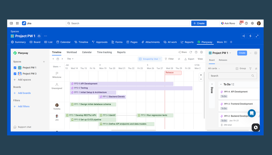Open timeline display settings sliders icon

(x=179, y=59)
